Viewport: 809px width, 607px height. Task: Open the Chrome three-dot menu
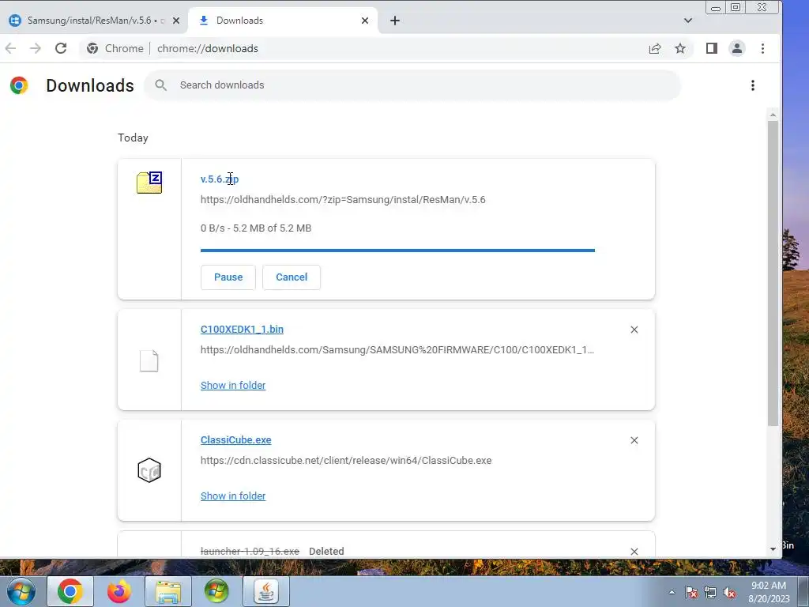point(762,48)
